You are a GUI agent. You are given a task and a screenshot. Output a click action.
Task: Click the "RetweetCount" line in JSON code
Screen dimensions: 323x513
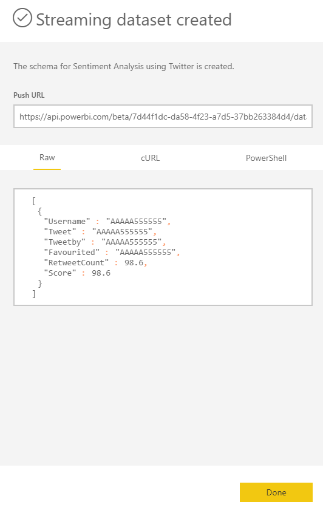coord(95,263)
